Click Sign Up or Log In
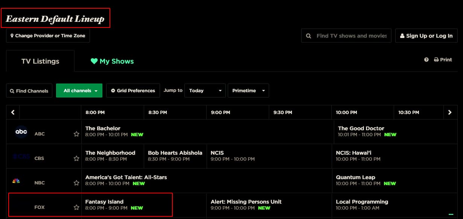The image size is (463, 219). point(426,36)
